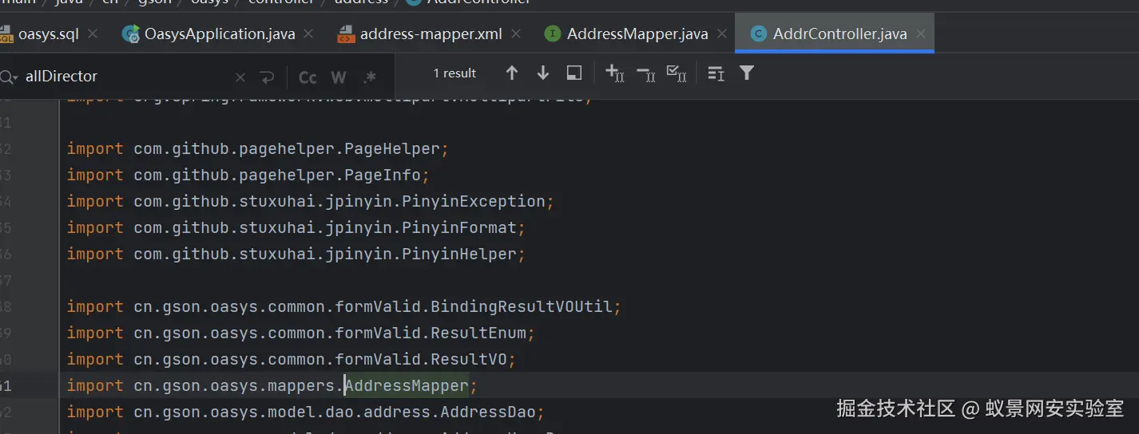Close the OasysApplication.java tab
Screen dimensions: 1139x434
310,34
